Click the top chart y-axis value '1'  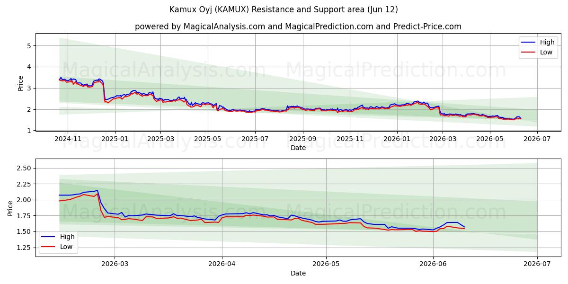[29, 131]
